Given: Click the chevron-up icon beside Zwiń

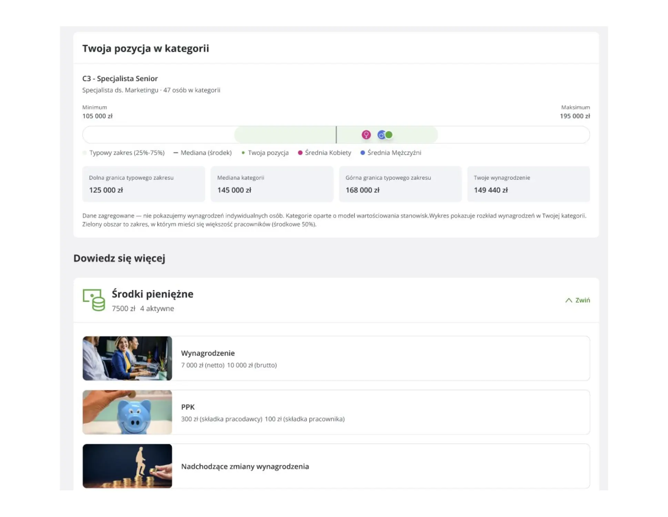Looking at the screenshot, I should point(569,300).
